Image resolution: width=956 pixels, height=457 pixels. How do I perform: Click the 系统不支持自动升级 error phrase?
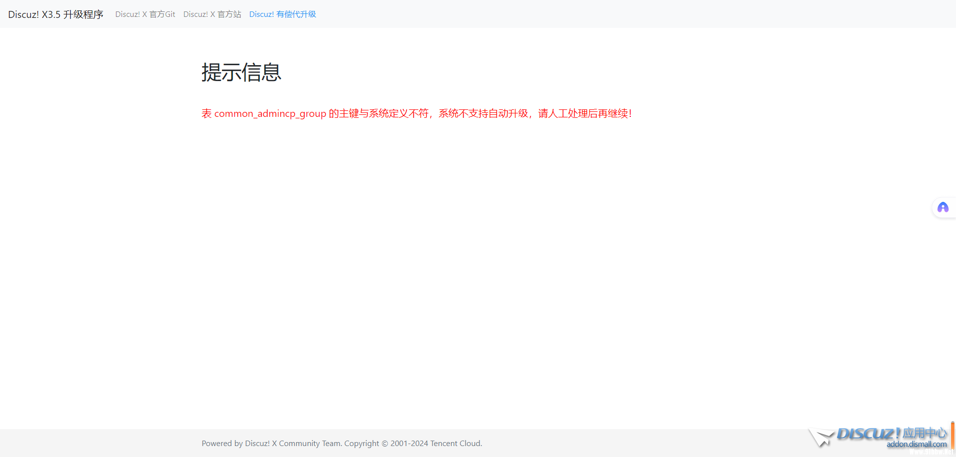pyautogui.click(x=483, y=114)
